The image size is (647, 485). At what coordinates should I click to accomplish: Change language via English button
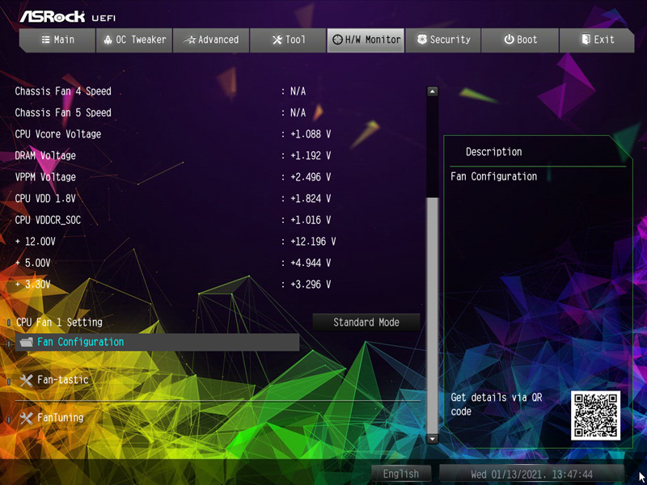pyautogui.click(x=401, y=474)
